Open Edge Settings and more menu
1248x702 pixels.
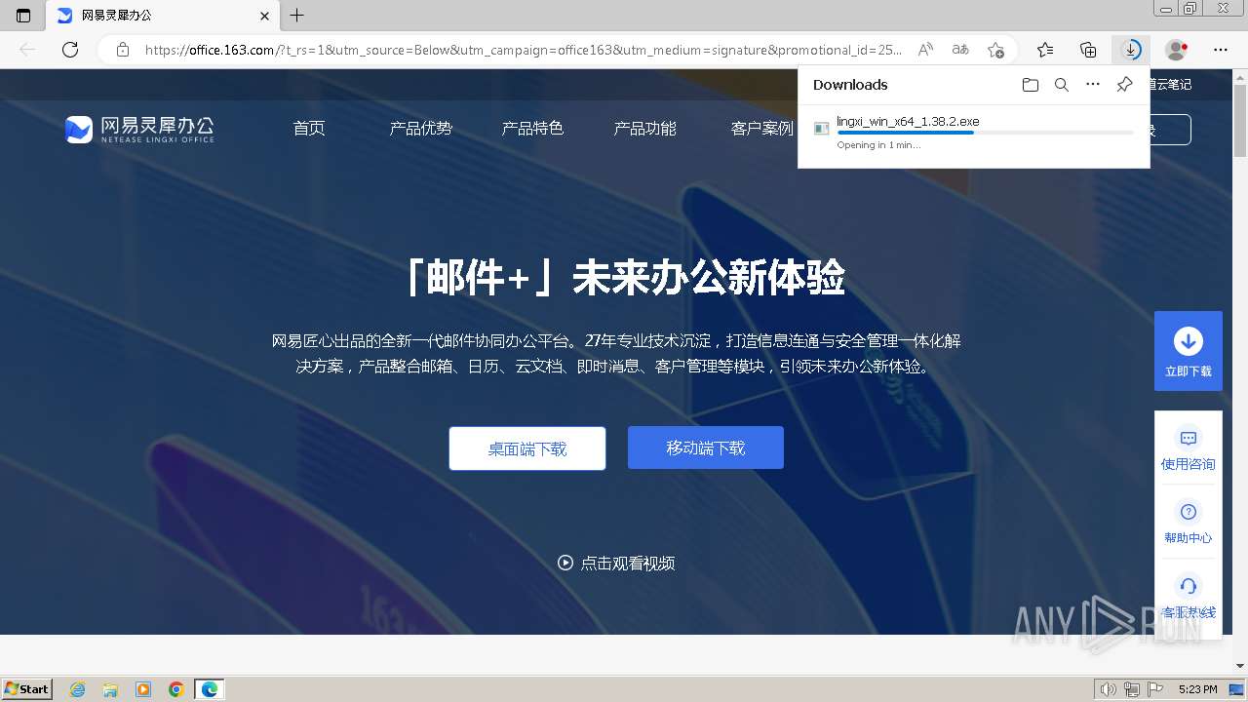(x=1221, y=50)
